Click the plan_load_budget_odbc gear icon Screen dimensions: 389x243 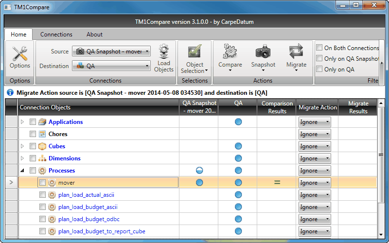52,219
